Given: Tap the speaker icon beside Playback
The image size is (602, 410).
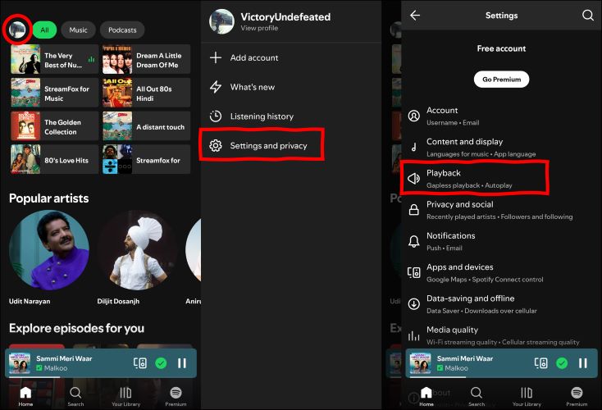Looking at the screenshot, I should (414, 178).
